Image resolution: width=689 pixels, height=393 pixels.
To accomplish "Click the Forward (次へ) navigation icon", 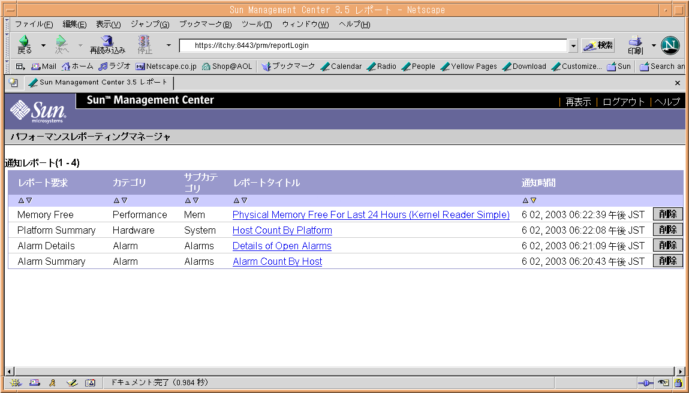I will (x=62, y=45).
